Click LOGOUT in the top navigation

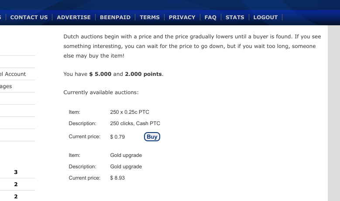(265, 17)
